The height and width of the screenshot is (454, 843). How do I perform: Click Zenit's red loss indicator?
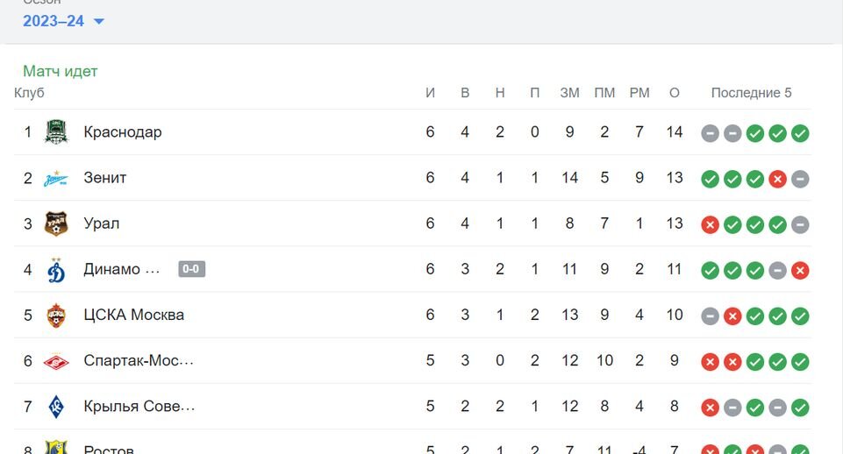777,179
